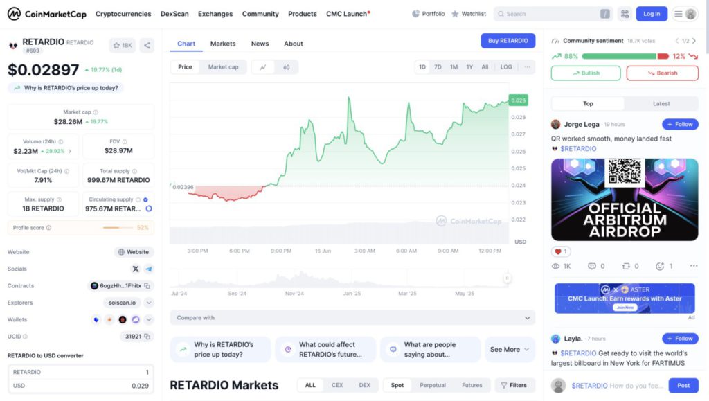Switch to line chart icon
This screenshot has width=709, height=401.
click(x=263, y=67)
